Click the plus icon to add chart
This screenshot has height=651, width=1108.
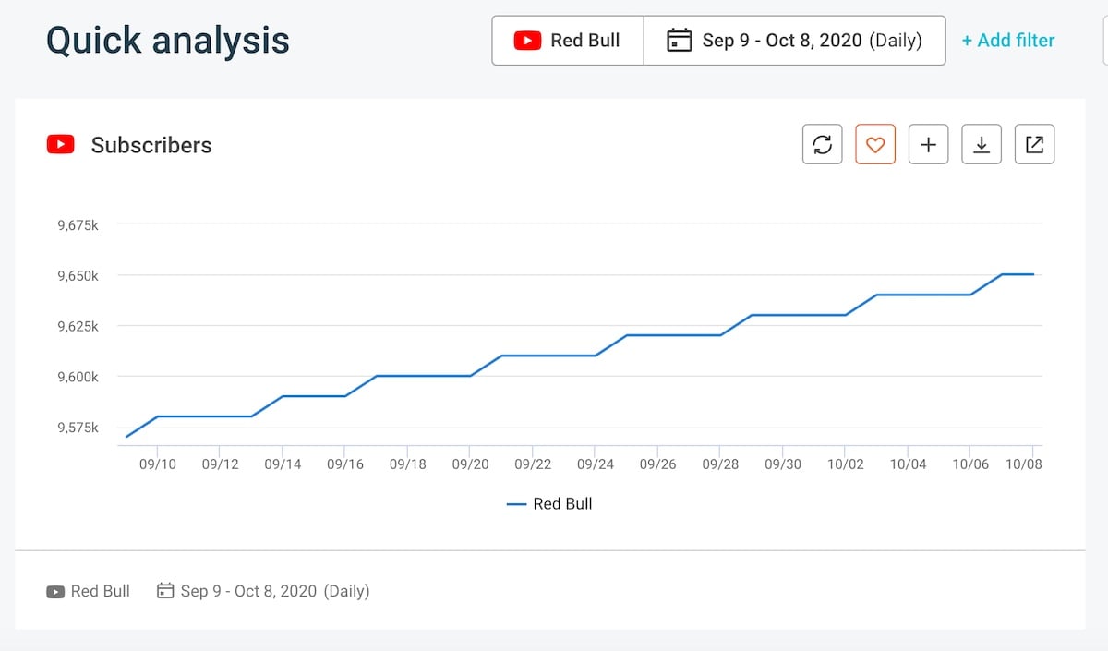929,145
